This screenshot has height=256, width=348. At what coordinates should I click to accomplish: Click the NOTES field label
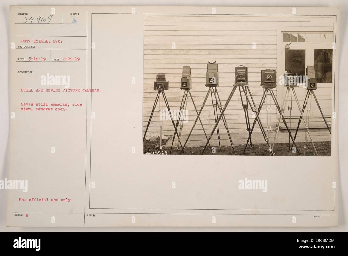point(90,215)
